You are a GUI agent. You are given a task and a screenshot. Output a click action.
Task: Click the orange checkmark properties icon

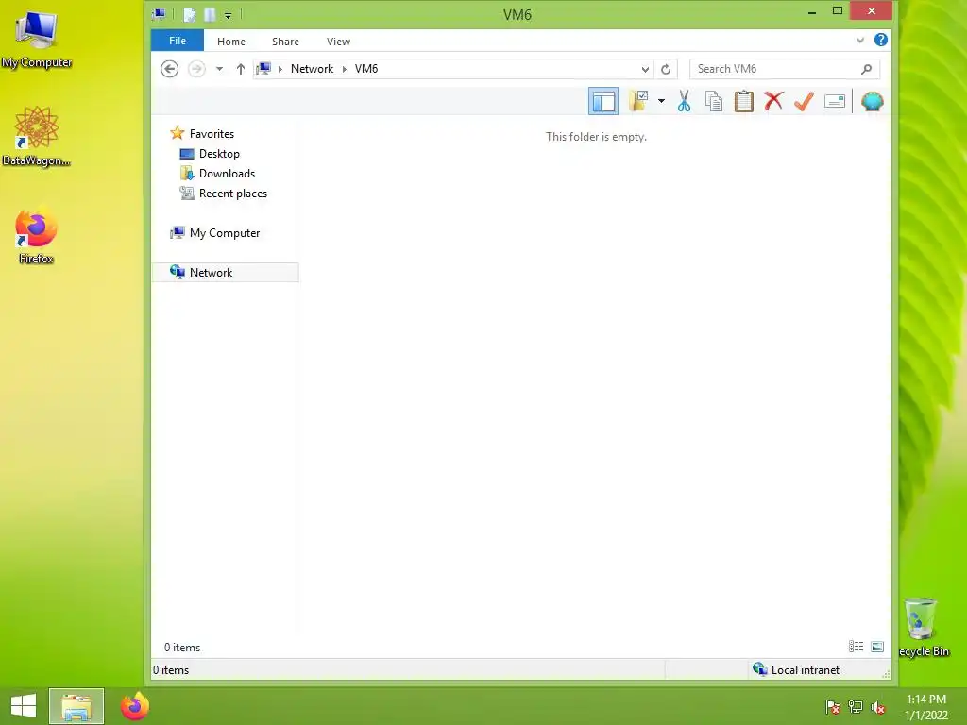coord(804,101)
